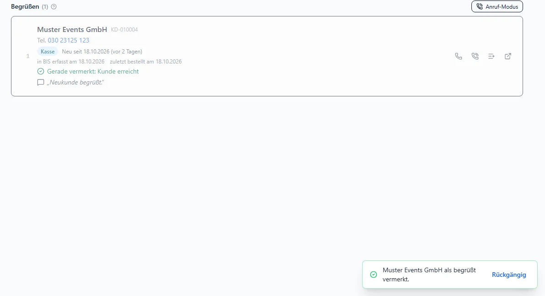Click the plain phone handset icon
545x296 pixels.
[459, 56]
